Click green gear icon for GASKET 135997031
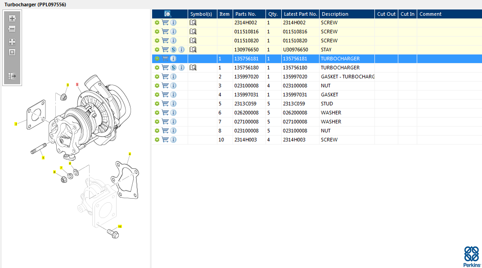Viewport: 482px width, 268px height. 157,95
